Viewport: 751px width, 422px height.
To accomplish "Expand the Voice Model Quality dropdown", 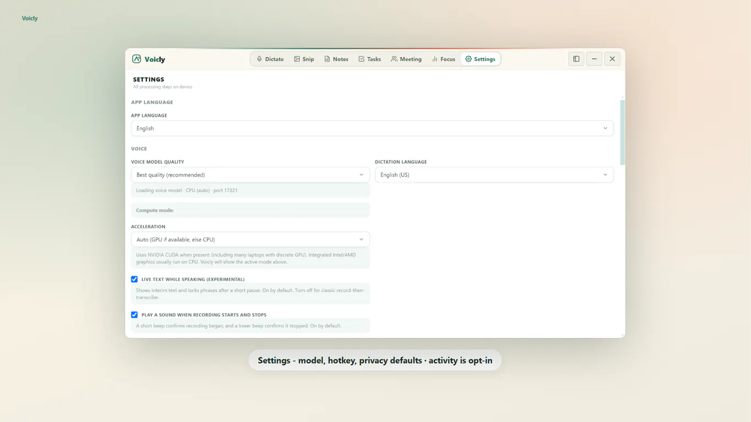I will tap(250, 175).
